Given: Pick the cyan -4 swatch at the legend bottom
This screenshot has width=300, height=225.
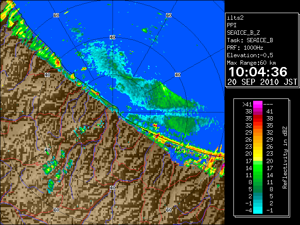Looking at the screenshot, I should pos(258,210).
